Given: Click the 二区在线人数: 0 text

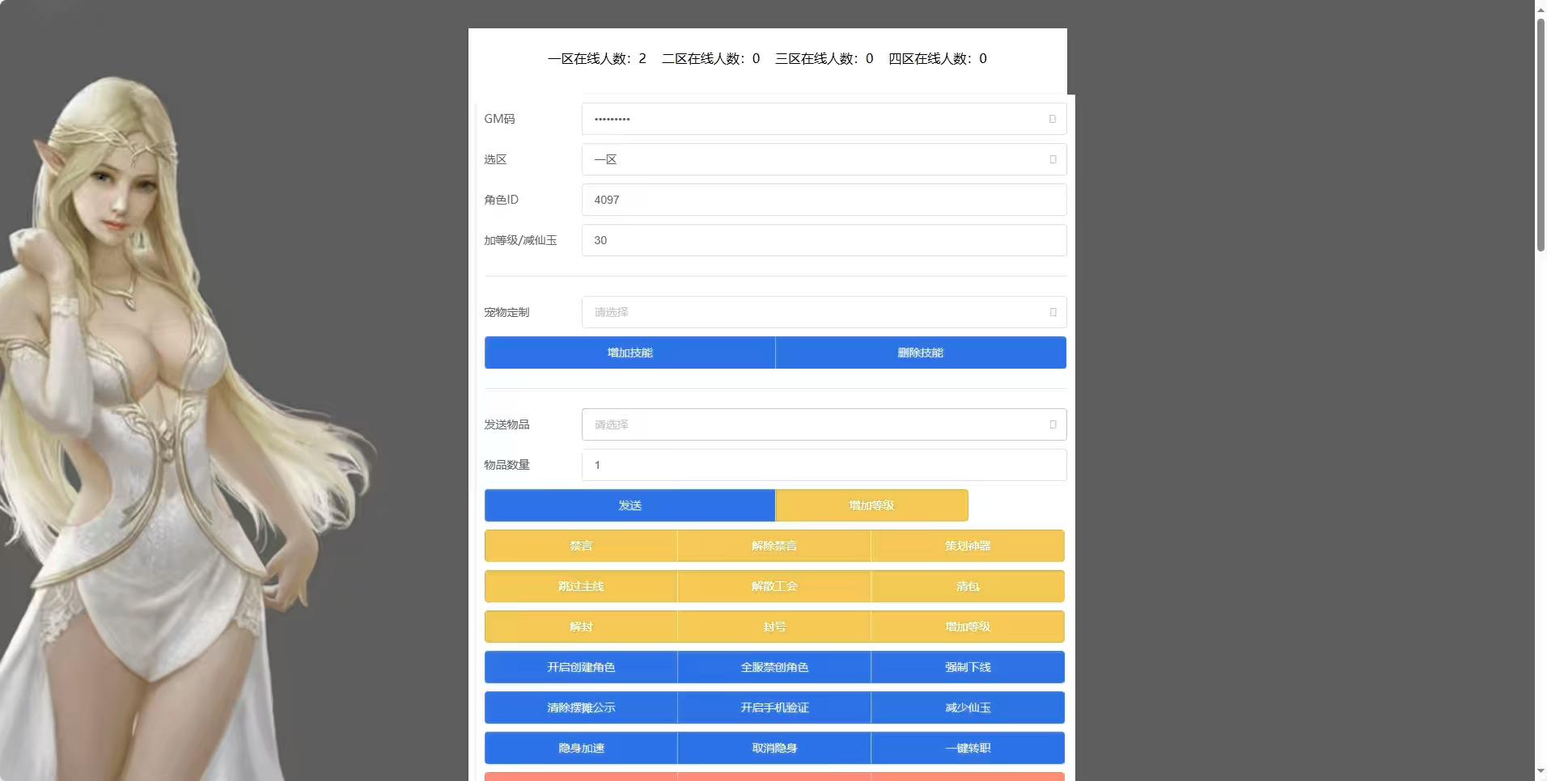Looking at the screenshot, I should (x=710, y=58).
